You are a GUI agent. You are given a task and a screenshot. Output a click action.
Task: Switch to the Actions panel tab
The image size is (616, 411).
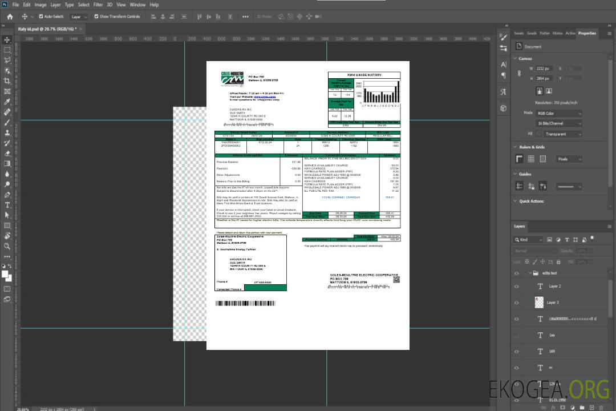point(570,34)
